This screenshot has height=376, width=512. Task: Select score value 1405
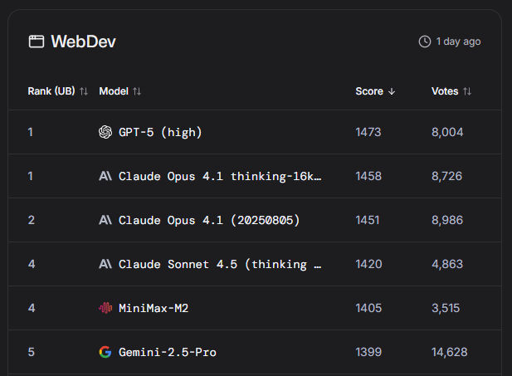tap(368, 308)
